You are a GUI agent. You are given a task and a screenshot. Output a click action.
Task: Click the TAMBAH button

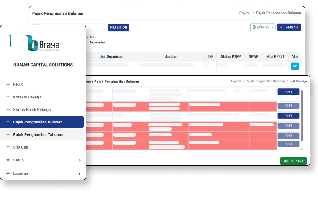click(289, 28)
